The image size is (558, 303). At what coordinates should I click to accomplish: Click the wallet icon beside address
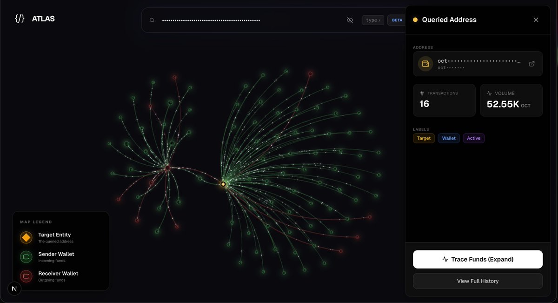click(x=425, y=64)
